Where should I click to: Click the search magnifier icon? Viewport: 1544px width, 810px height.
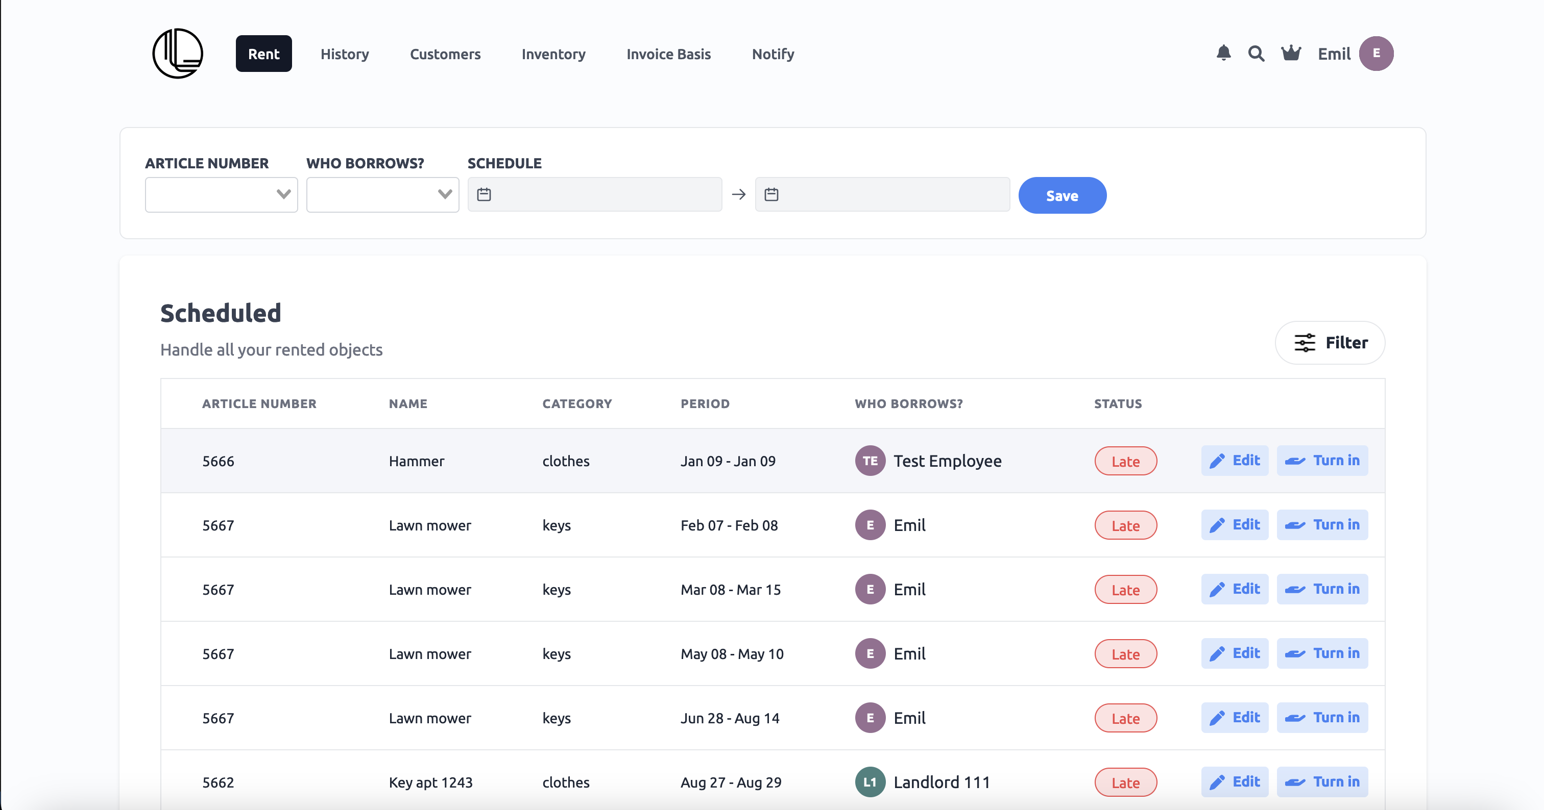1257,54
